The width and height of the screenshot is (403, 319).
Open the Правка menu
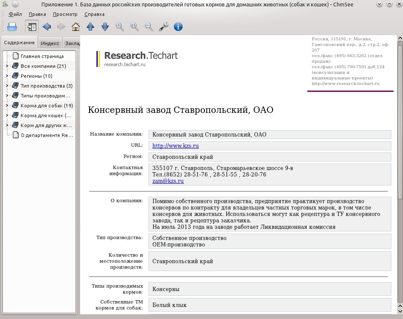click(37, 14)
